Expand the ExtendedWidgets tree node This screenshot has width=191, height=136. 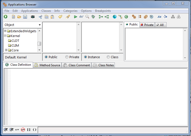[5, 31]
